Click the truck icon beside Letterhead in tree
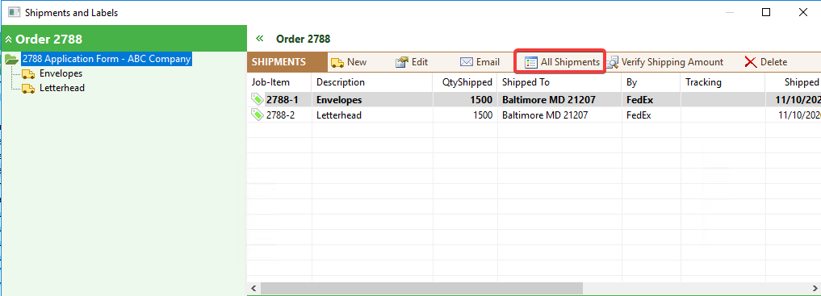Viewport: 821px width, 296px height. 27,89
